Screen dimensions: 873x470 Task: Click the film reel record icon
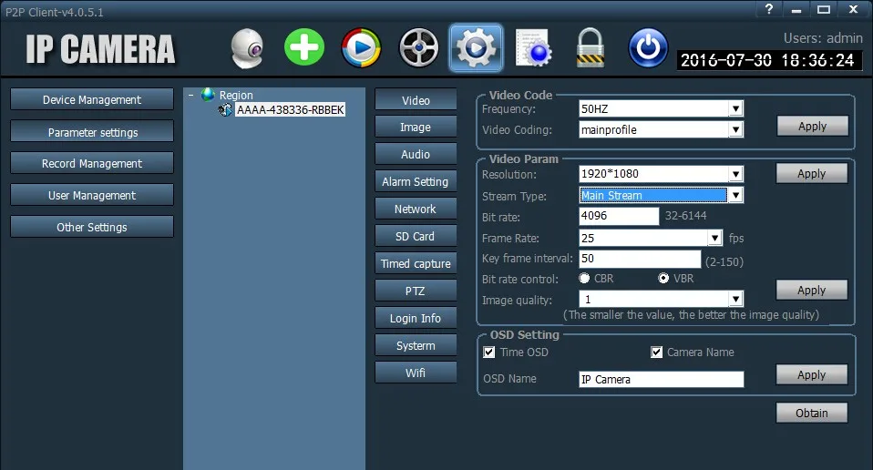click(x=418, y=48)
